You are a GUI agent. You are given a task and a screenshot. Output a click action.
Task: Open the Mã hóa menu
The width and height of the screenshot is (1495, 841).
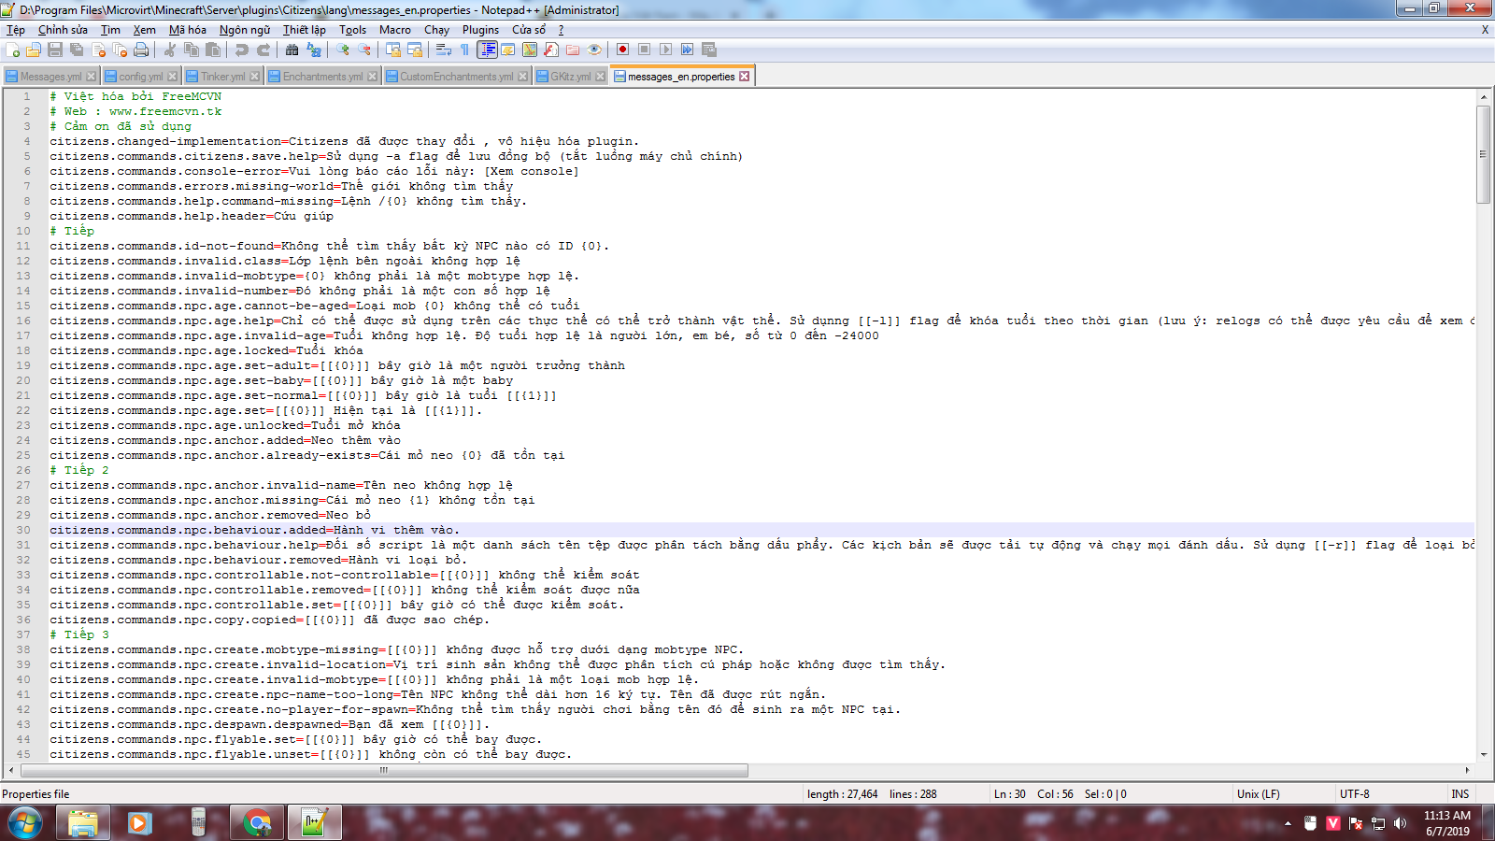[187, 30]
